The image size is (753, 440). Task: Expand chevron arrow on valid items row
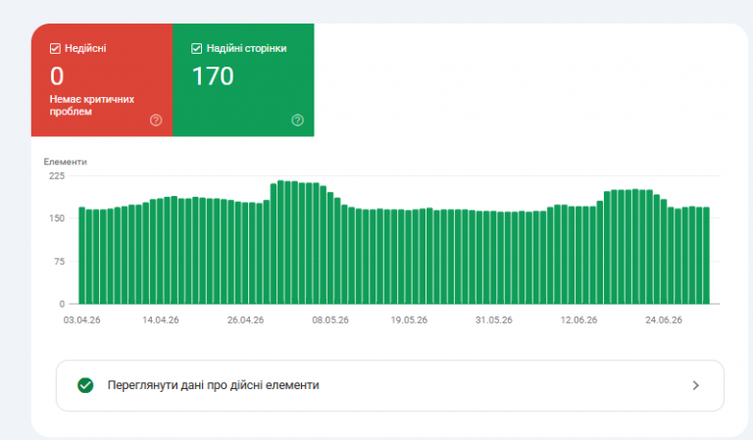pyautogui.click(x=695, y=385)
